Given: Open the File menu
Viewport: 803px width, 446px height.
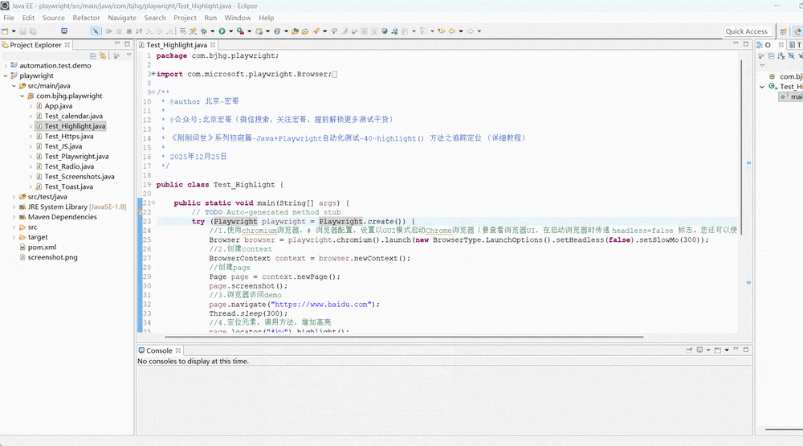Looking at the screenshot, I should (9, 18).
